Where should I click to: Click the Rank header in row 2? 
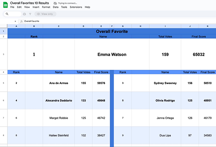(x=34, y=36)
